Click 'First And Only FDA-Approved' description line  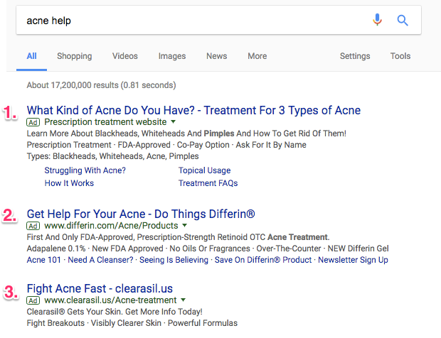[178, 237]
